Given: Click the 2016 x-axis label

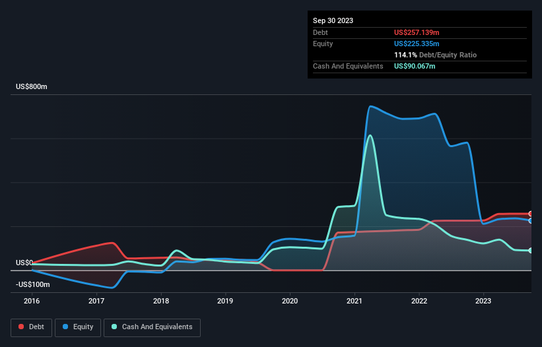Looking at the screenshot, I should tap(32, 301).
